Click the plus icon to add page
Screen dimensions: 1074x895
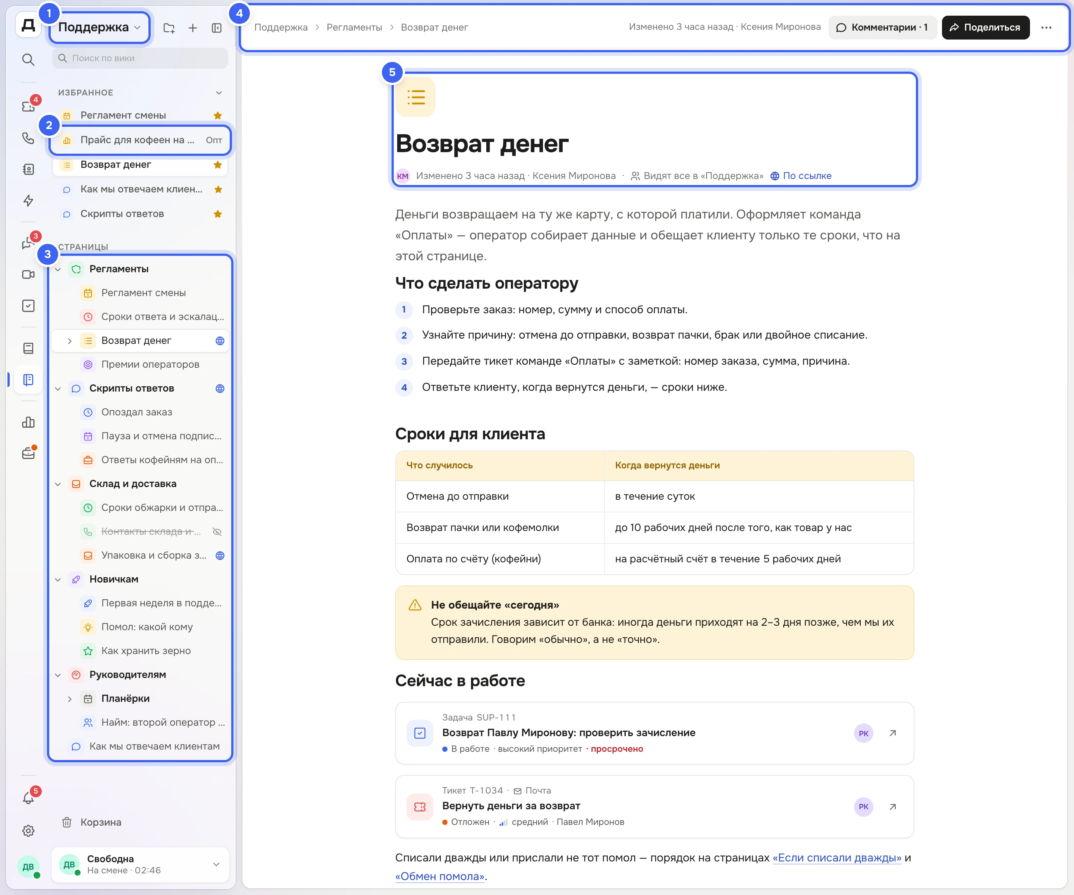pyautogui.click(x=193, y=28)
